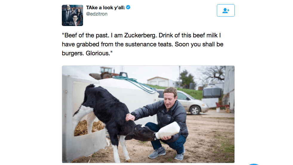Click the tweet text starting "Beef of the past"

click(x=142, y=44)
